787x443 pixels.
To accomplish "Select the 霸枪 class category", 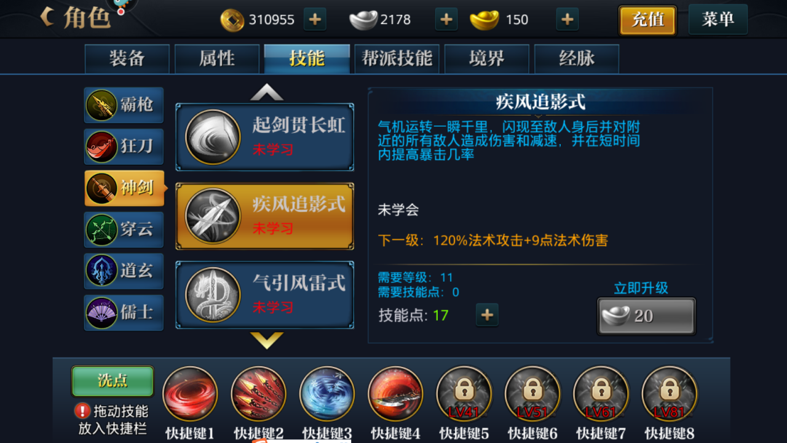I will (124, 105).
